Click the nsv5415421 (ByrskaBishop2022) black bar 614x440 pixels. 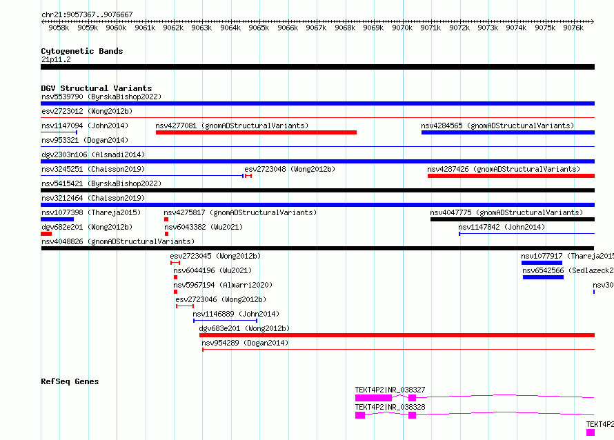point(317,190)
